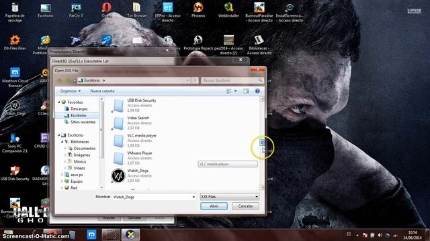
Task: Click the ES language indicator in tray
Action: click(349, 234)
